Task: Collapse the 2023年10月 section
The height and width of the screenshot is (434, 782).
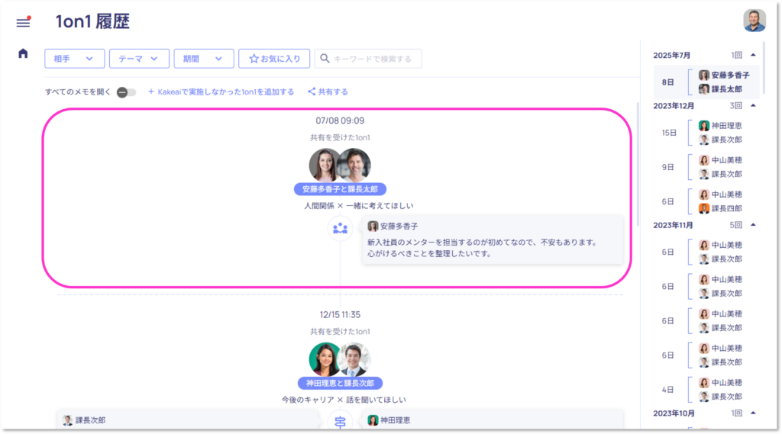Action: click(x=753, y=413)
